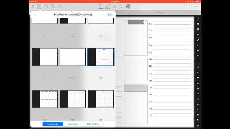Tap the calendar icon on planner sidebar
Screen dimensions: 230x129
coord(198,24)
